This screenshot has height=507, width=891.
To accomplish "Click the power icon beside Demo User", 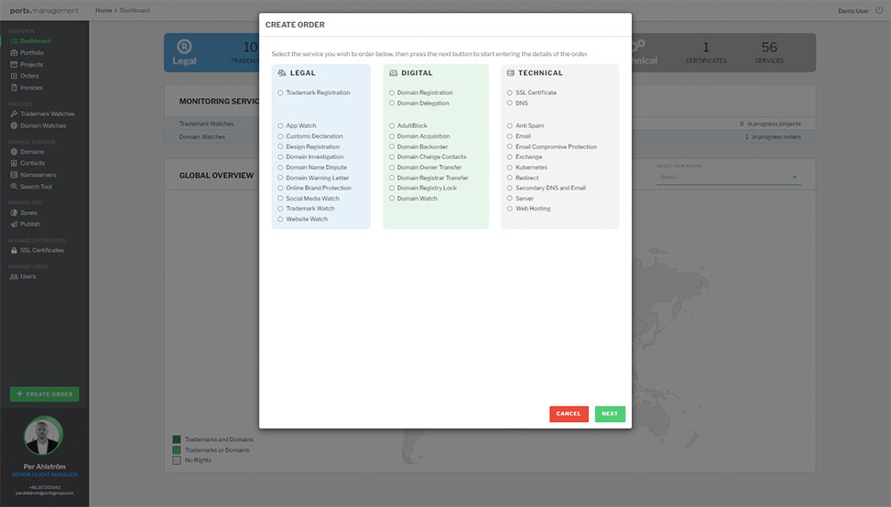I will pos(879,10).
